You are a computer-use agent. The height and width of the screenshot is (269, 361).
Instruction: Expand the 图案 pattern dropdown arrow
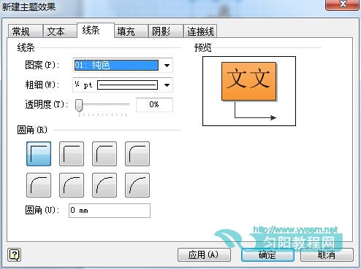click(x=167, y=65)
